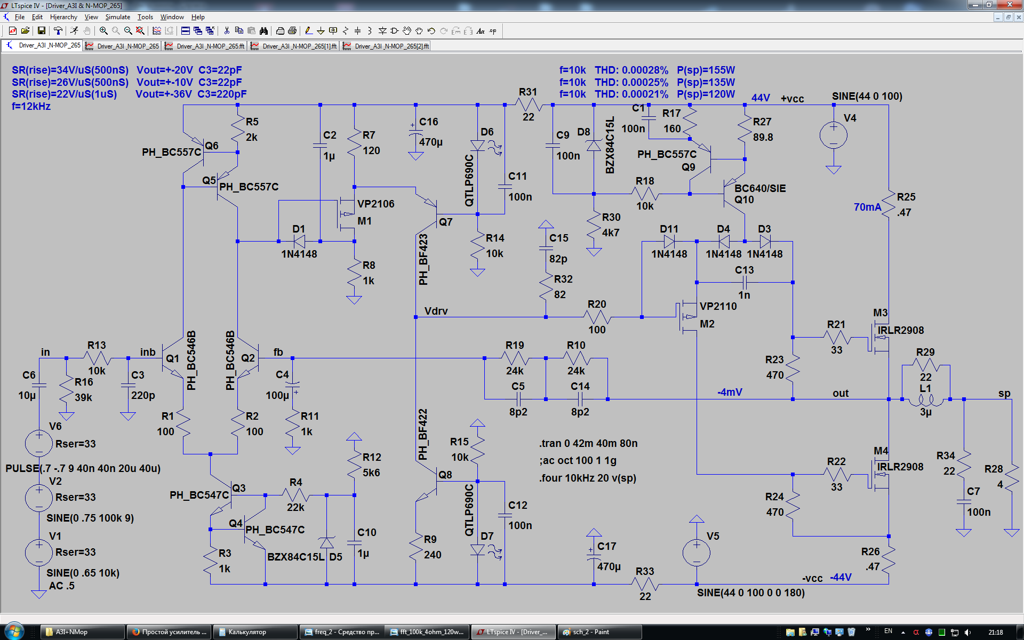Click the Zoom Full Extents icon
Screen dimensions: 1024x640
tap(140, 31)
